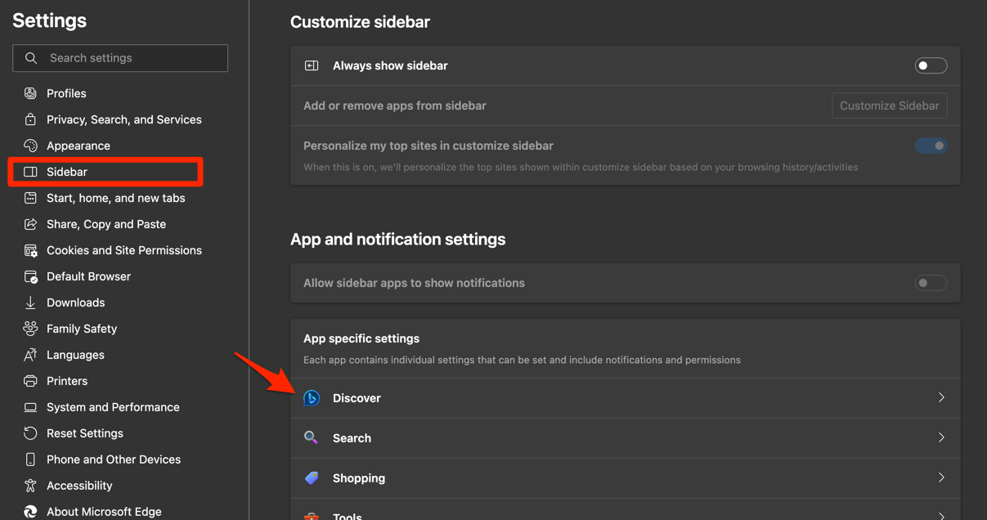Click Add or remove apps from sidebar text
Image resolution: width=987 pixels, height=520 pixels.
coord(395,105)
